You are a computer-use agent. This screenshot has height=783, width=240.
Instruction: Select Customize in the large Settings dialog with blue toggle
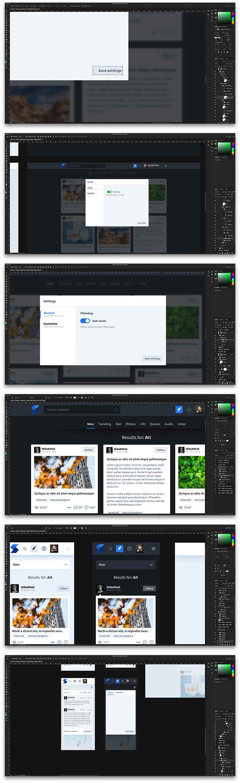pos(50,324)
